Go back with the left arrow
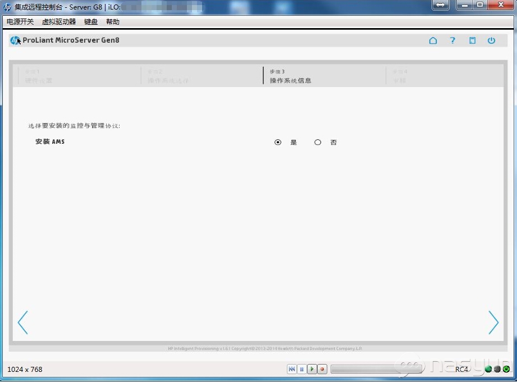 [23, 322]
